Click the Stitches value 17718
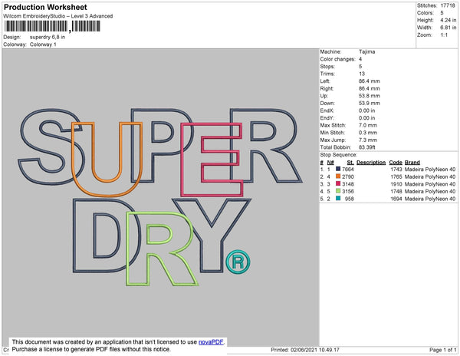Image resolution: width=460 pixels, height=356 pixels. pyautogui.click(x=448, y=5)
